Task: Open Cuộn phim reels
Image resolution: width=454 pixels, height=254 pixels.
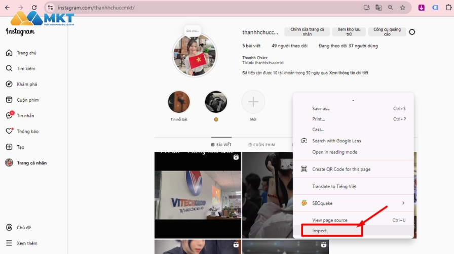Action: tap(22, 100)
